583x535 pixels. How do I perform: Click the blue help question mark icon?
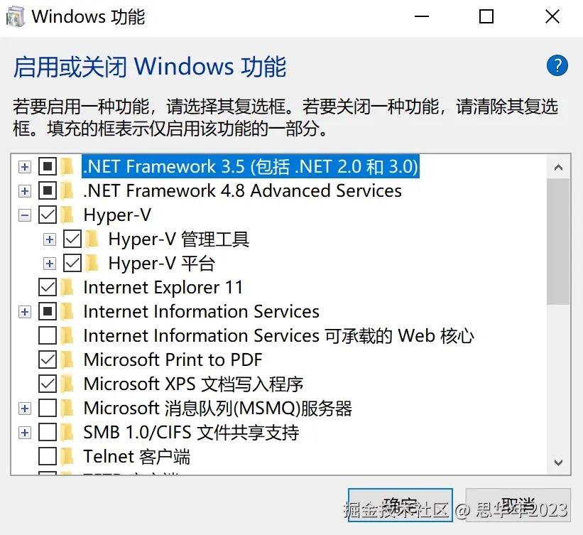click(557, 66)
